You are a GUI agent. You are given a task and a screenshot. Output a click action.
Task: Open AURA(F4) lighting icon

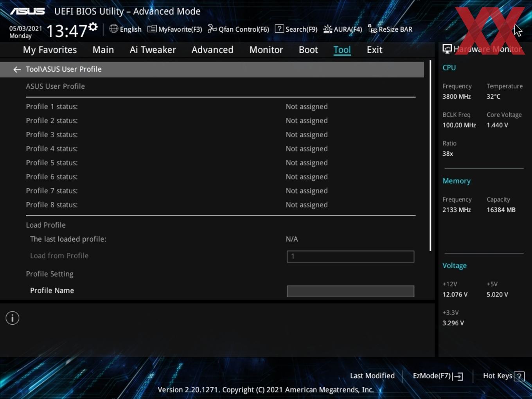328,29
